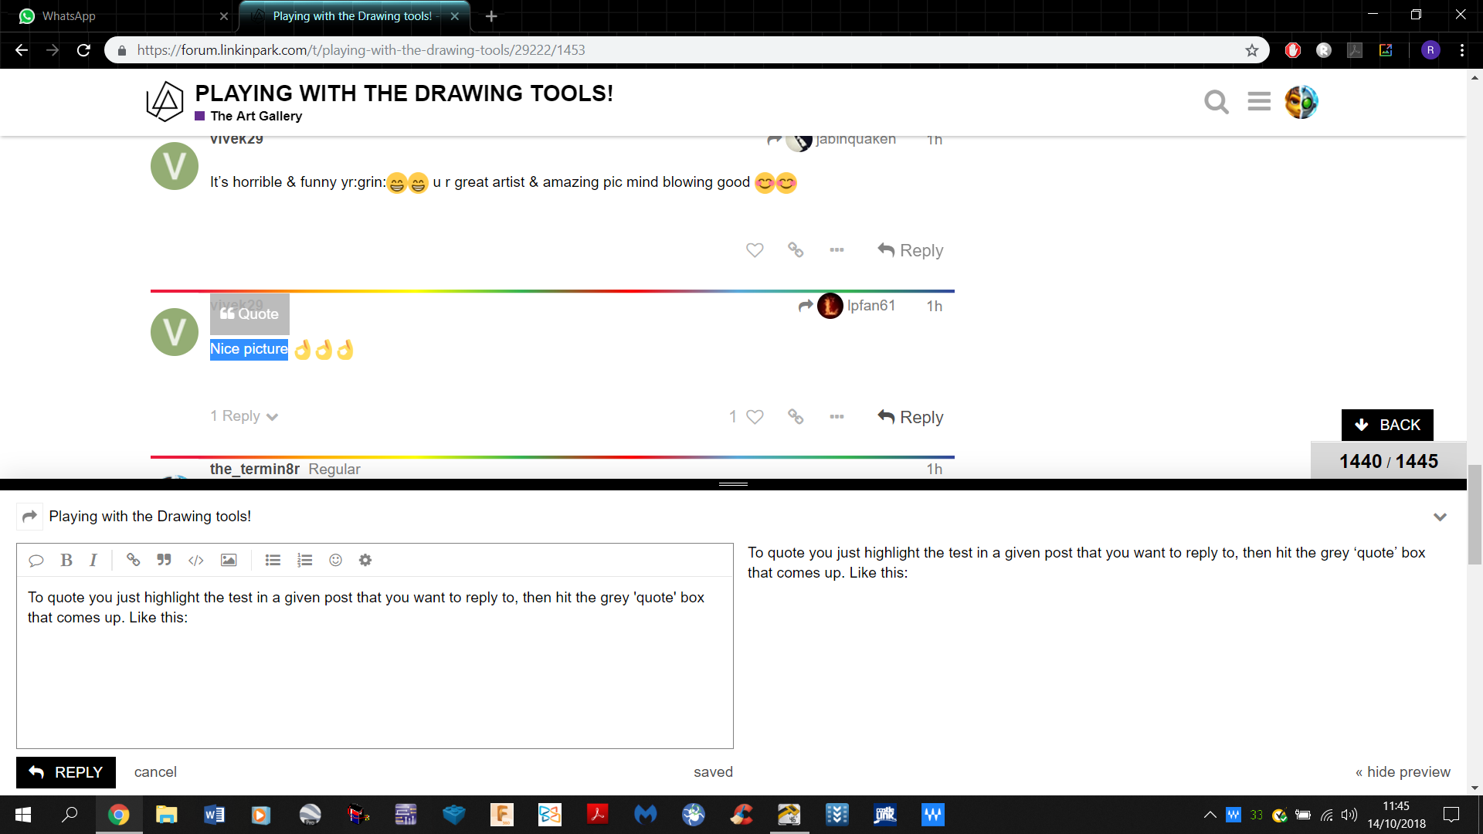Open the Windows Start menu
The height and width of the screenshot is (834, 1483).
23,815
